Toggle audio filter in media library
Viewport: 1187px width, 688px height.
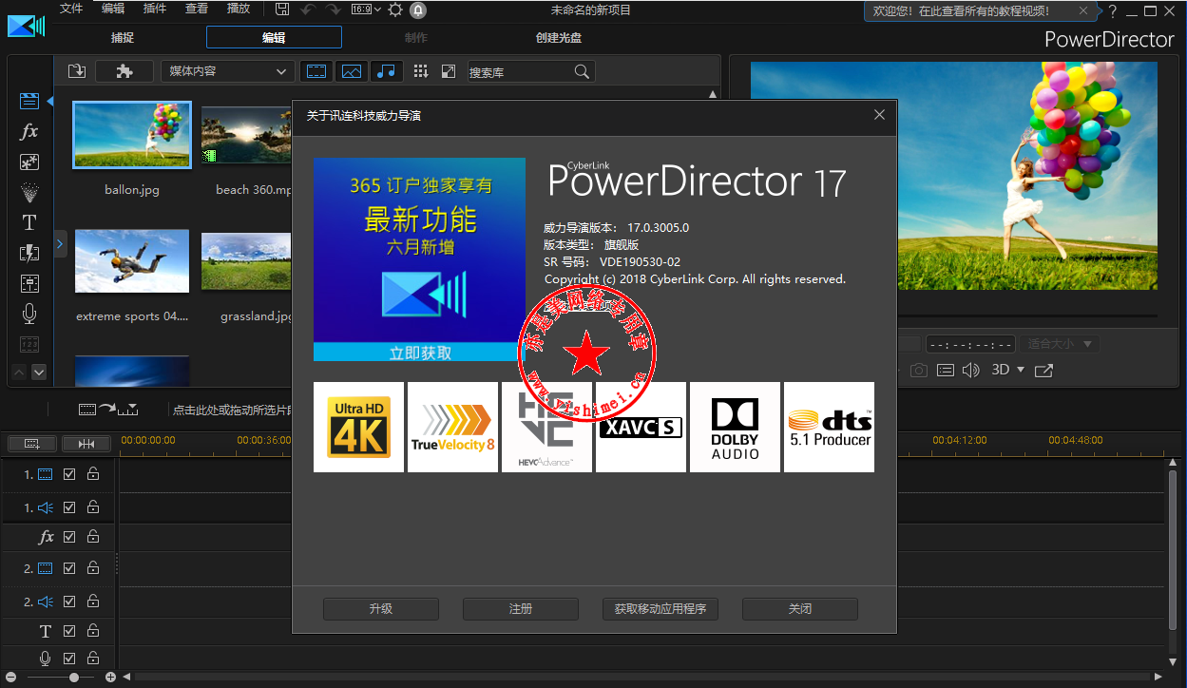(x=387, y=71)
